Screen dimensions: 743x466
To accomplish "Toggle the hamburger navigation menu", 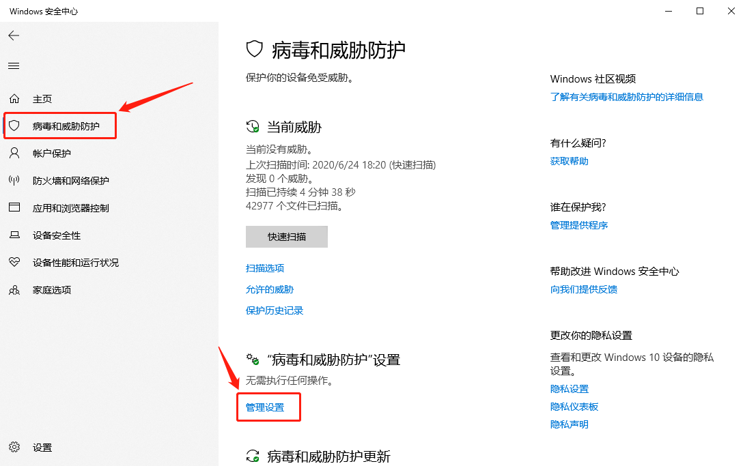I will pos(14,65).
